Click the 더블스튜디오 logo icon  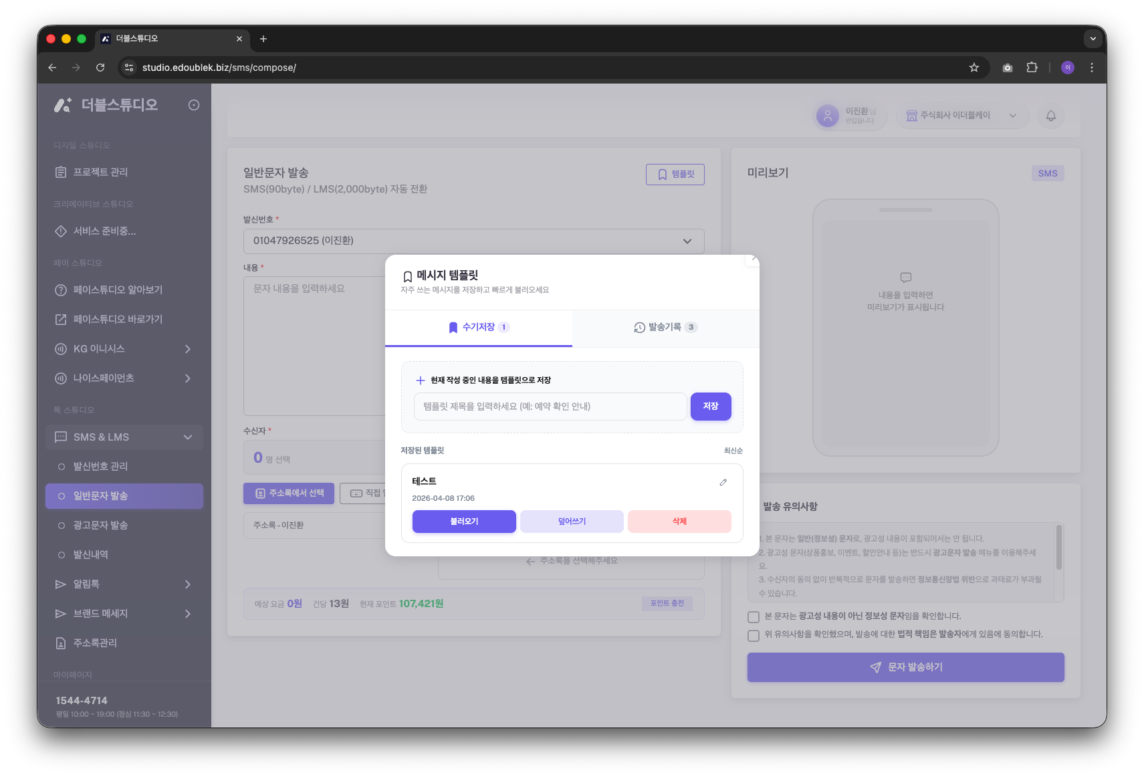[63, 105]
